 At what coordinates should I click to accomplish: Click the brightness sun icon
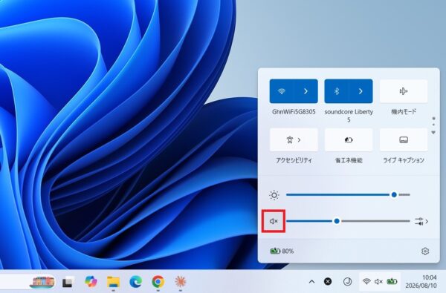pyautogui.click(x=274, y=195)
